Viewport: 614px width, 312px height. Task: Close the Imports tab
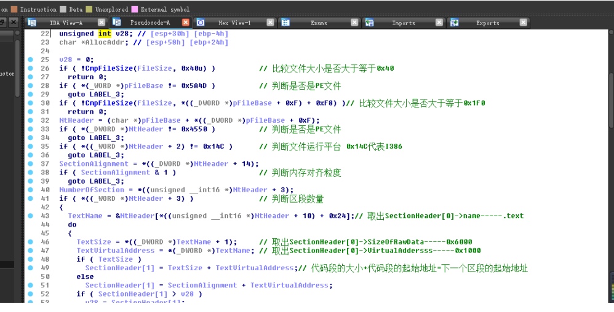coord(439,23)
